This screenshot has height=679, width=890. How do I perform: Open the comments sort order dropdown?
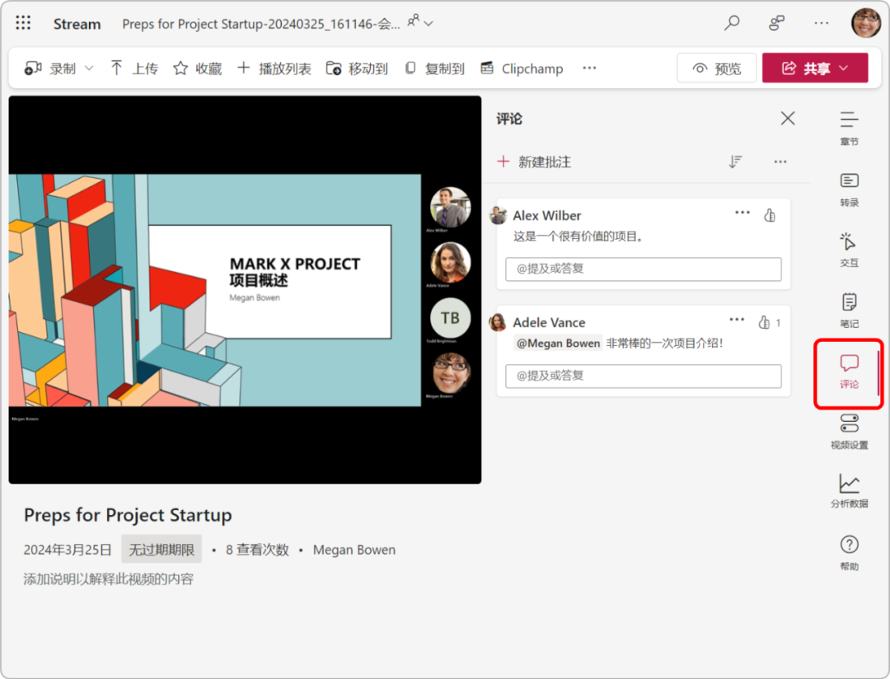[735, 162]
